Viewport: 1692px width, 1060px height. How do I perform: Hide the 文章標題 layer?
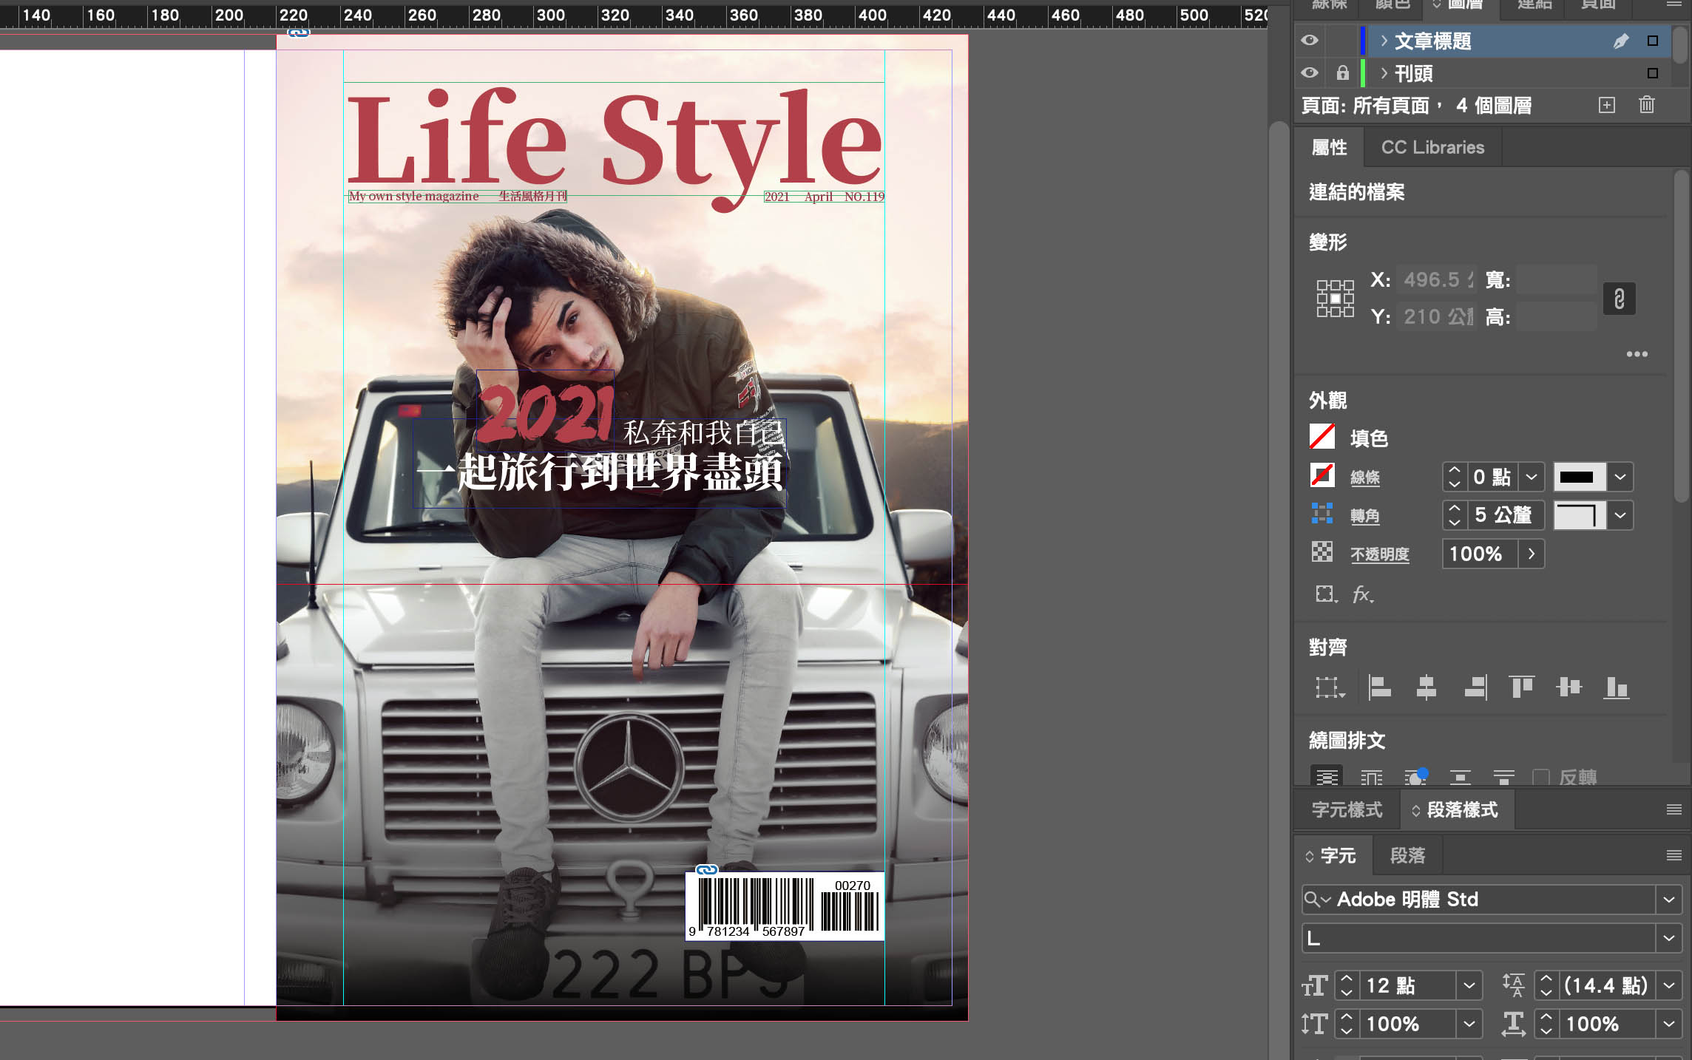click(1310, 40)
